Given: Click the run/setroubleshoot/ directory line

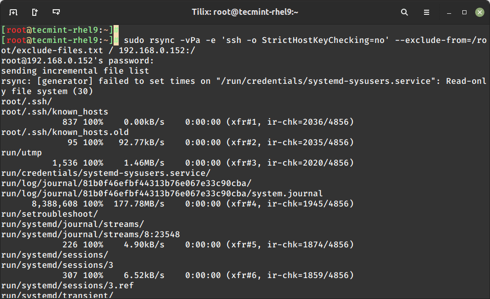Looking at the screenshot, I should pyautogui.click(x=50, y=214).
